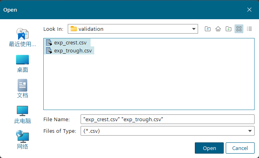
Task: Expand the Files of Type dropdown arrow
Action: (250, 131)
